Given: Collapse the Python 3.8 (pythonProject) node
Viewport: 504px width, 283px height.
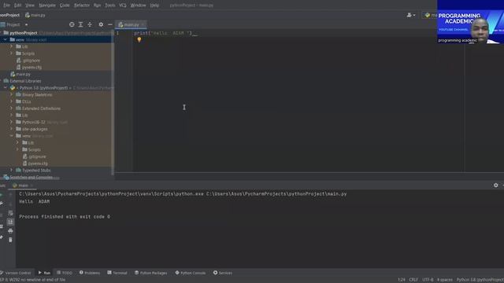Looking at the screenshot, I should click(x=6, y=87).
